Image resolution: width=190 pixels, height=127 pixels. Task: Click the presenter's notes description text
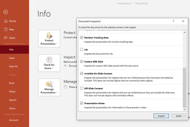(x=115, y=108)
